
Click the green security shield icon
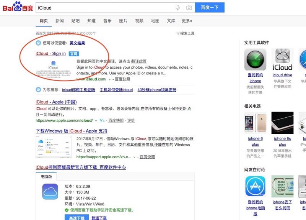67,210
